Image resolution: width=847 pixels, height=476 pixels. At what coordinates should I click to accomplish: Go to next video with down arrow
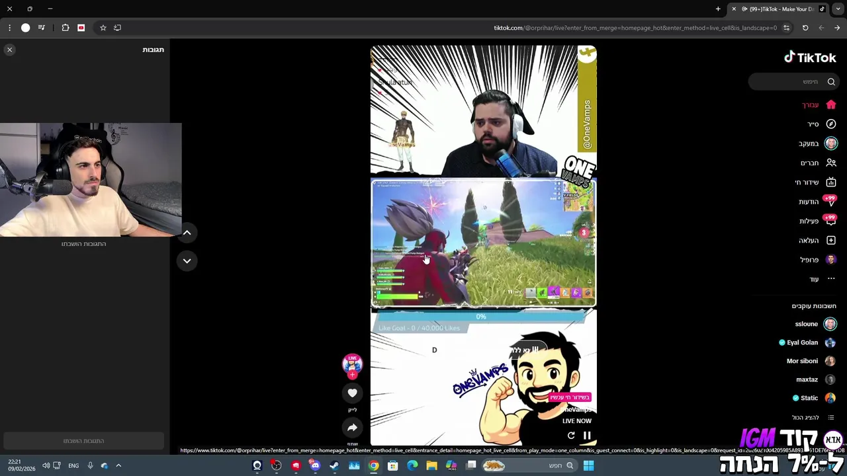click(x=187, y=260)
